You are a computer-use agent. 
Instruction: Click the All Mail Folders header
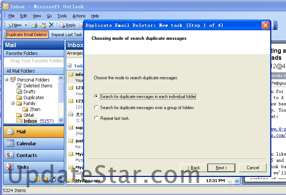click(x=34, y=71)
